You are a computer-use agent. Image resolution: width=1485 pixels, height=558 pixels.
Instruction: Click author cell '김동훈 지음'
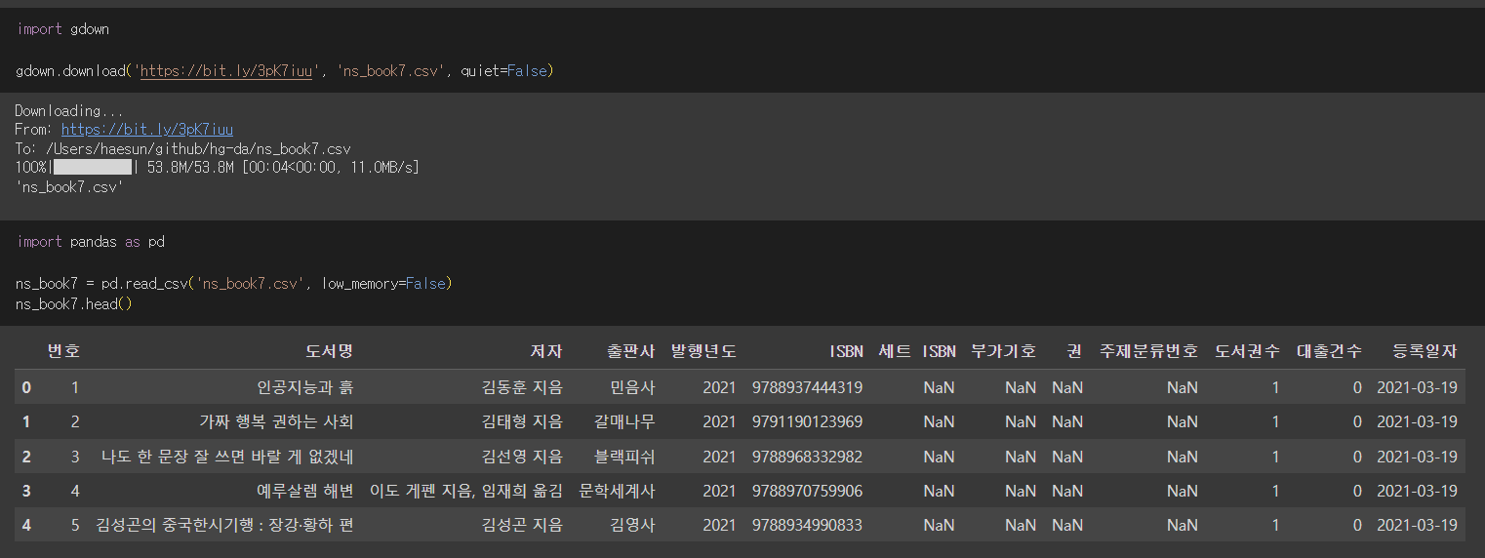(x=522, y=387)
